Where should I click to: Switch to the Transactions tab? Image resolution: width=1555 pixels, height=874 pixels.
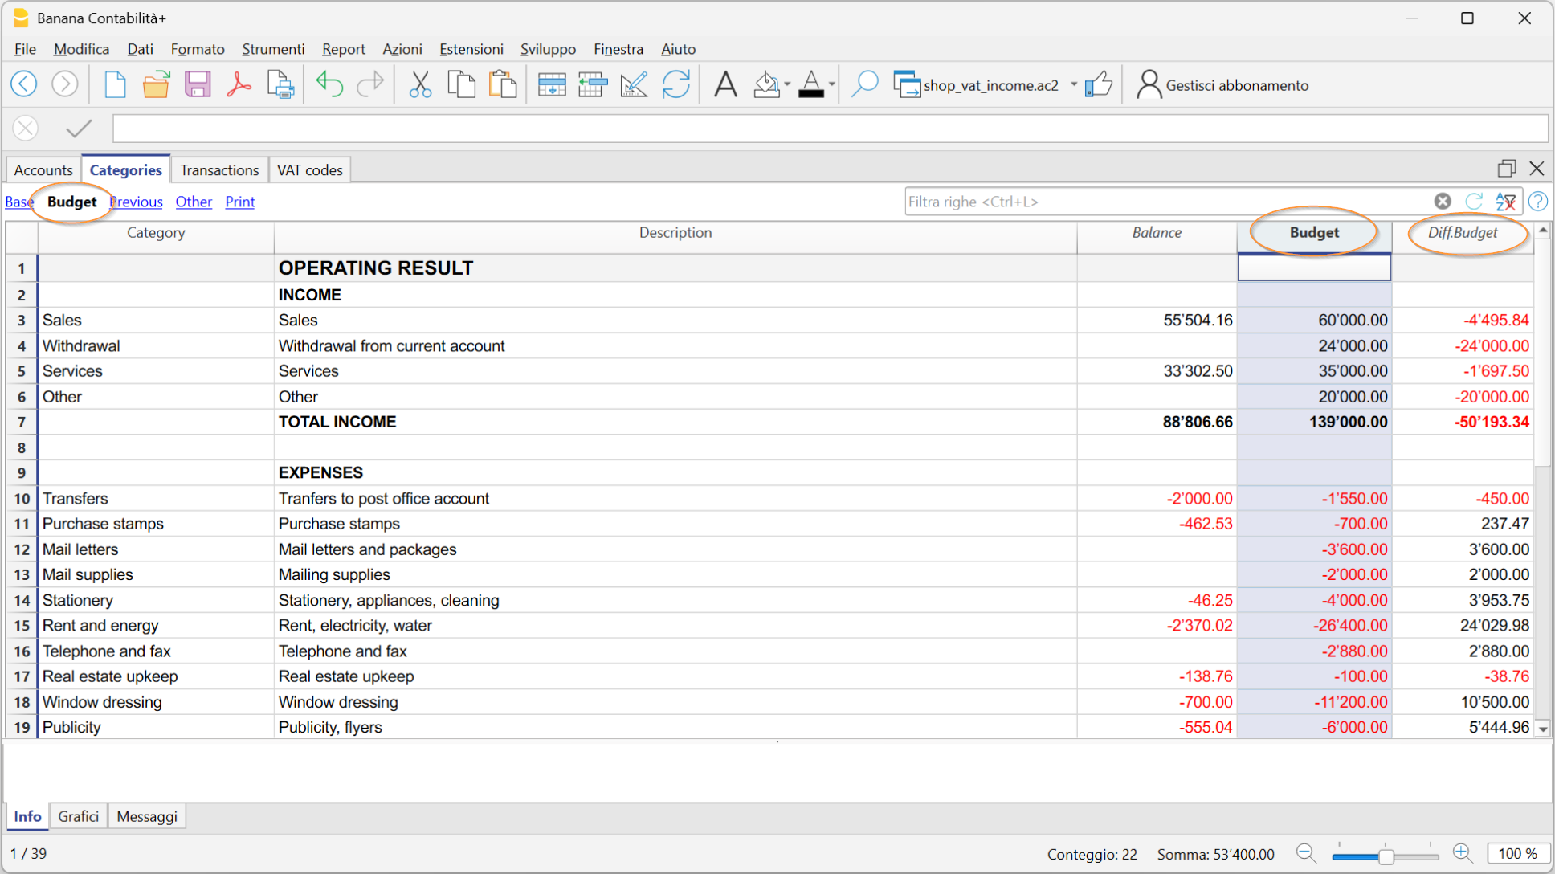(x=219, y=170)
